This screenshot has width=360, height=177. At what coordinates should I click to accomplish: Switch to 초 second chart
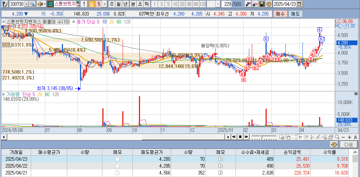point(140,4)
